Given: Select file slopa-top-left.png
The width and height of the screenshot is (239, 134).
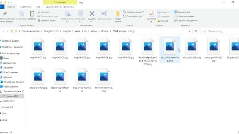Looking at the screenshot, I should click(x=60, y=80).
